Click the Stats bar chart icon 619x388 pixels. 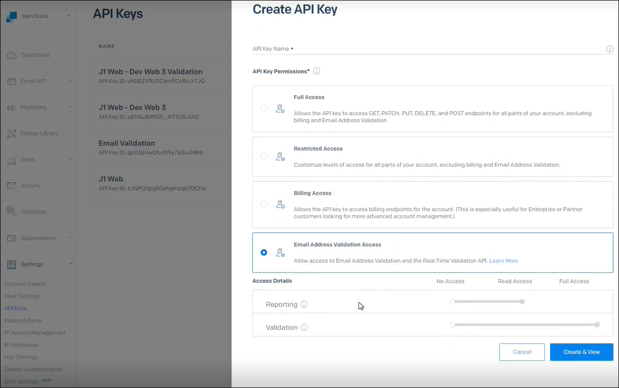point(12,160)
